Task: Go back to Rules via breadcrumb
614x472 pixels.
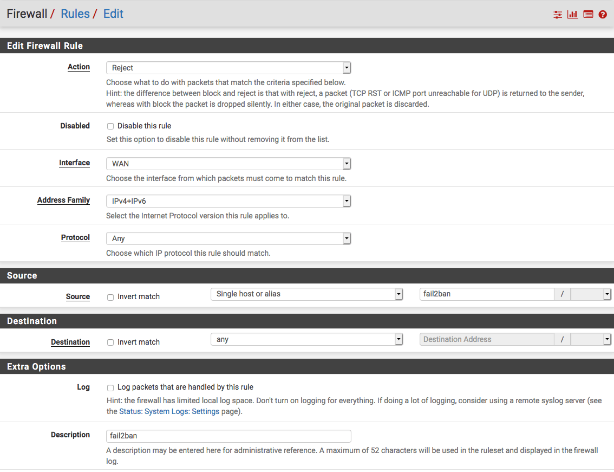Action: [75, 14]
